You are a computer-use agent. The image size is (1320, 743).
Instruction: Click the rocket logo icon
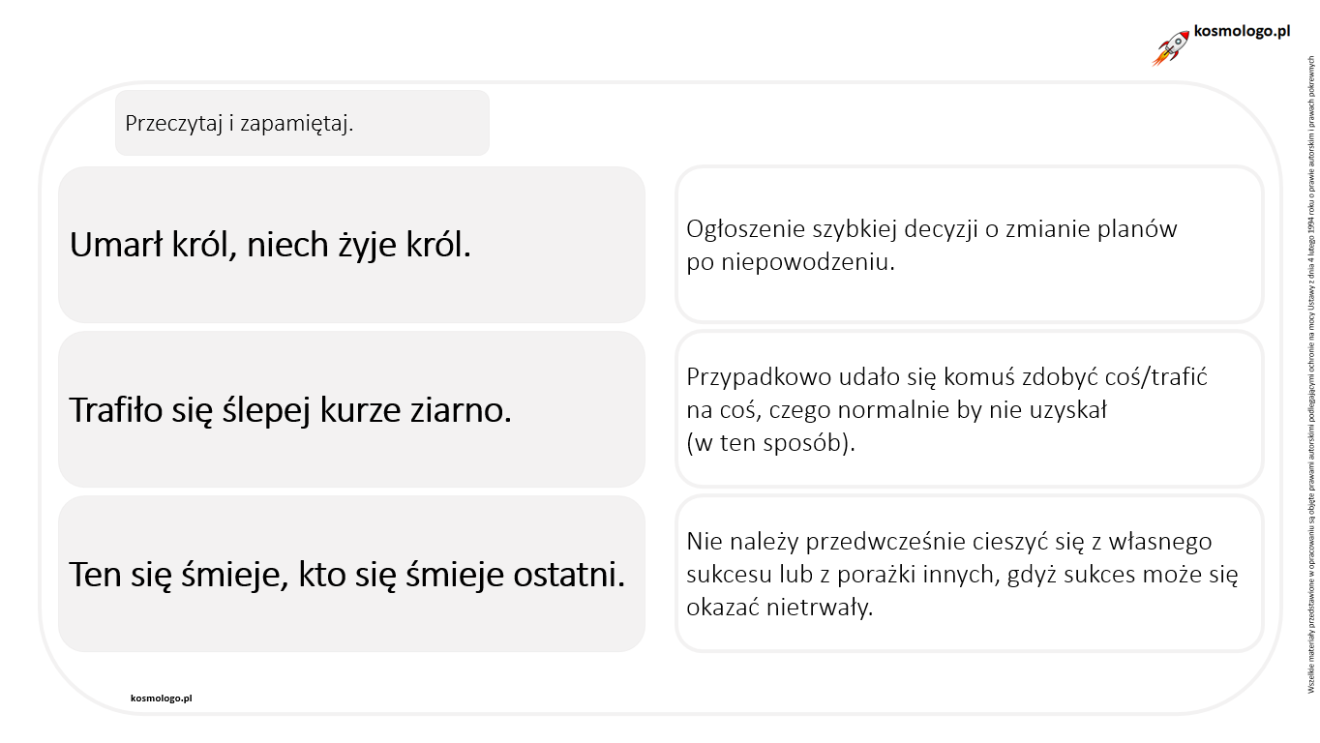click(1170, 48)
